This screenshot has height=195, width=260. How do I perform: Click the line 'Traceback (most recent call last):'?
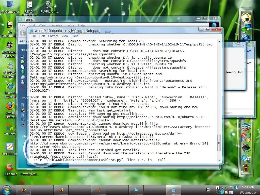[x=64, y=156]
